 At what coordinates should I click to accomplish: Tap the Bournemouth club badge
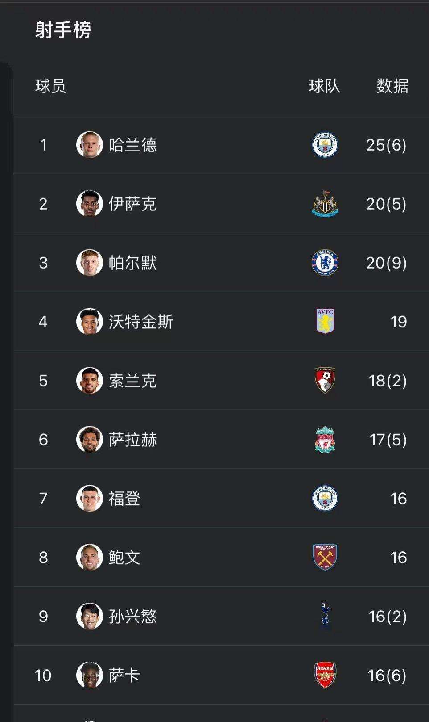(x=325, y=380)
